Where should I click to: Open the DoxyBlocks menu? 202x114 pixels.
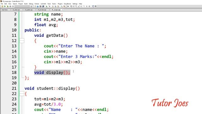click(68, 4)
